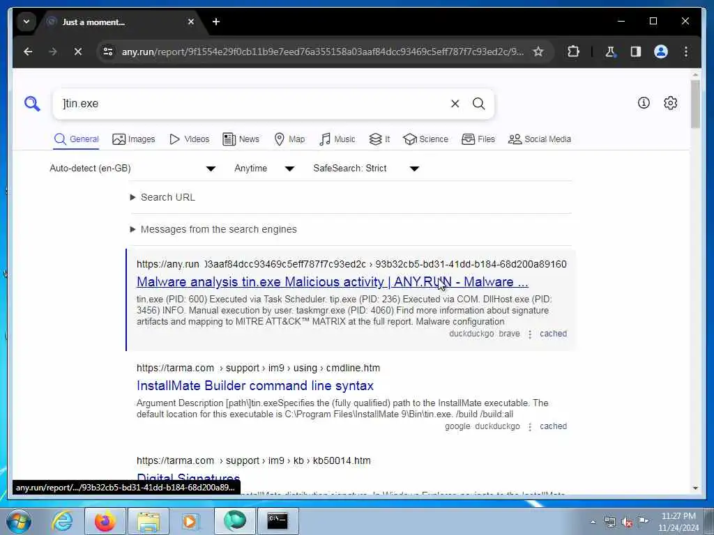Open a new browser tab

[216, 22]
